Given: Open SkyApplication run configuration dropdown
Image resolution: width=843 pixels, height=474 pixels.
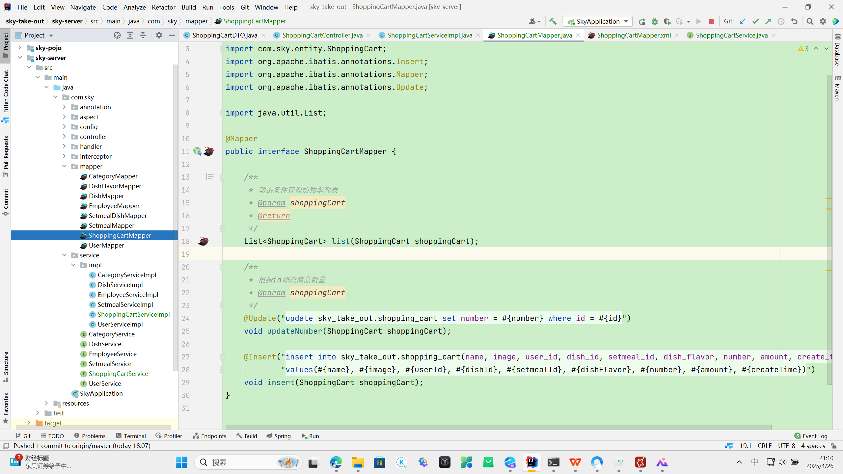Looking at the screenshot, I should click(598, 21).
